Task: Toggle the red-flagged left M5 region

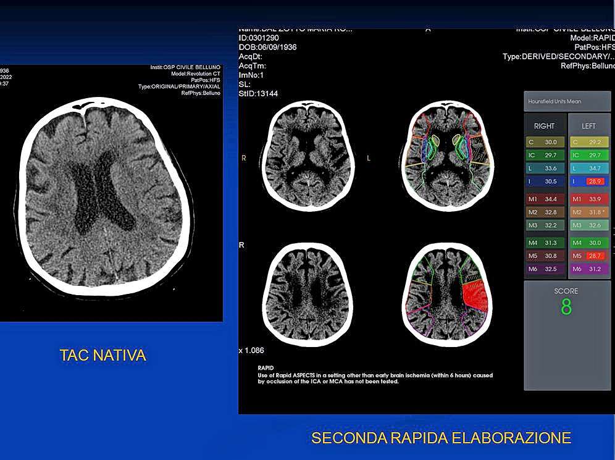Action: (588, 256)
